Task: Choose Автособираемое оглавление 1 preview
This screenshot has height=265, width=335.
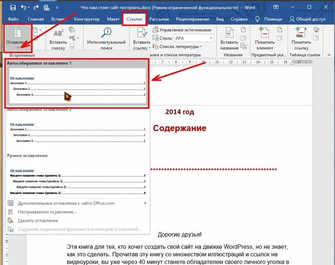Action: [77, 84]
